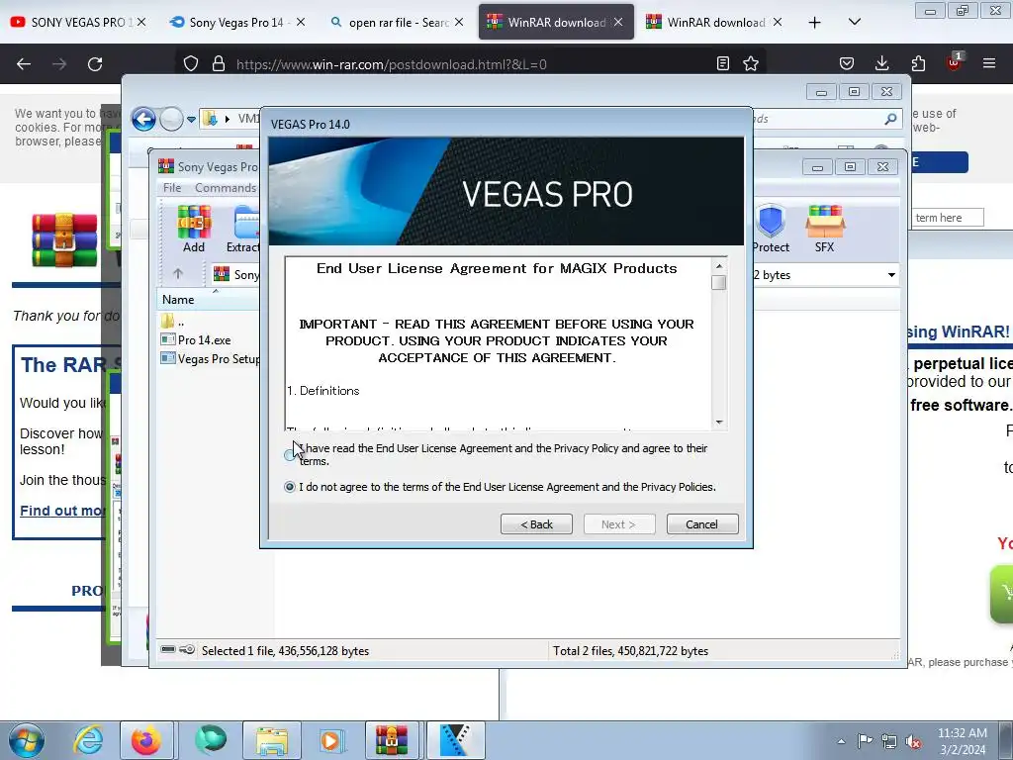Open the Windows Start menu orb
The width and height of the screenshot is (1013, 760).
tap(27, 740)
